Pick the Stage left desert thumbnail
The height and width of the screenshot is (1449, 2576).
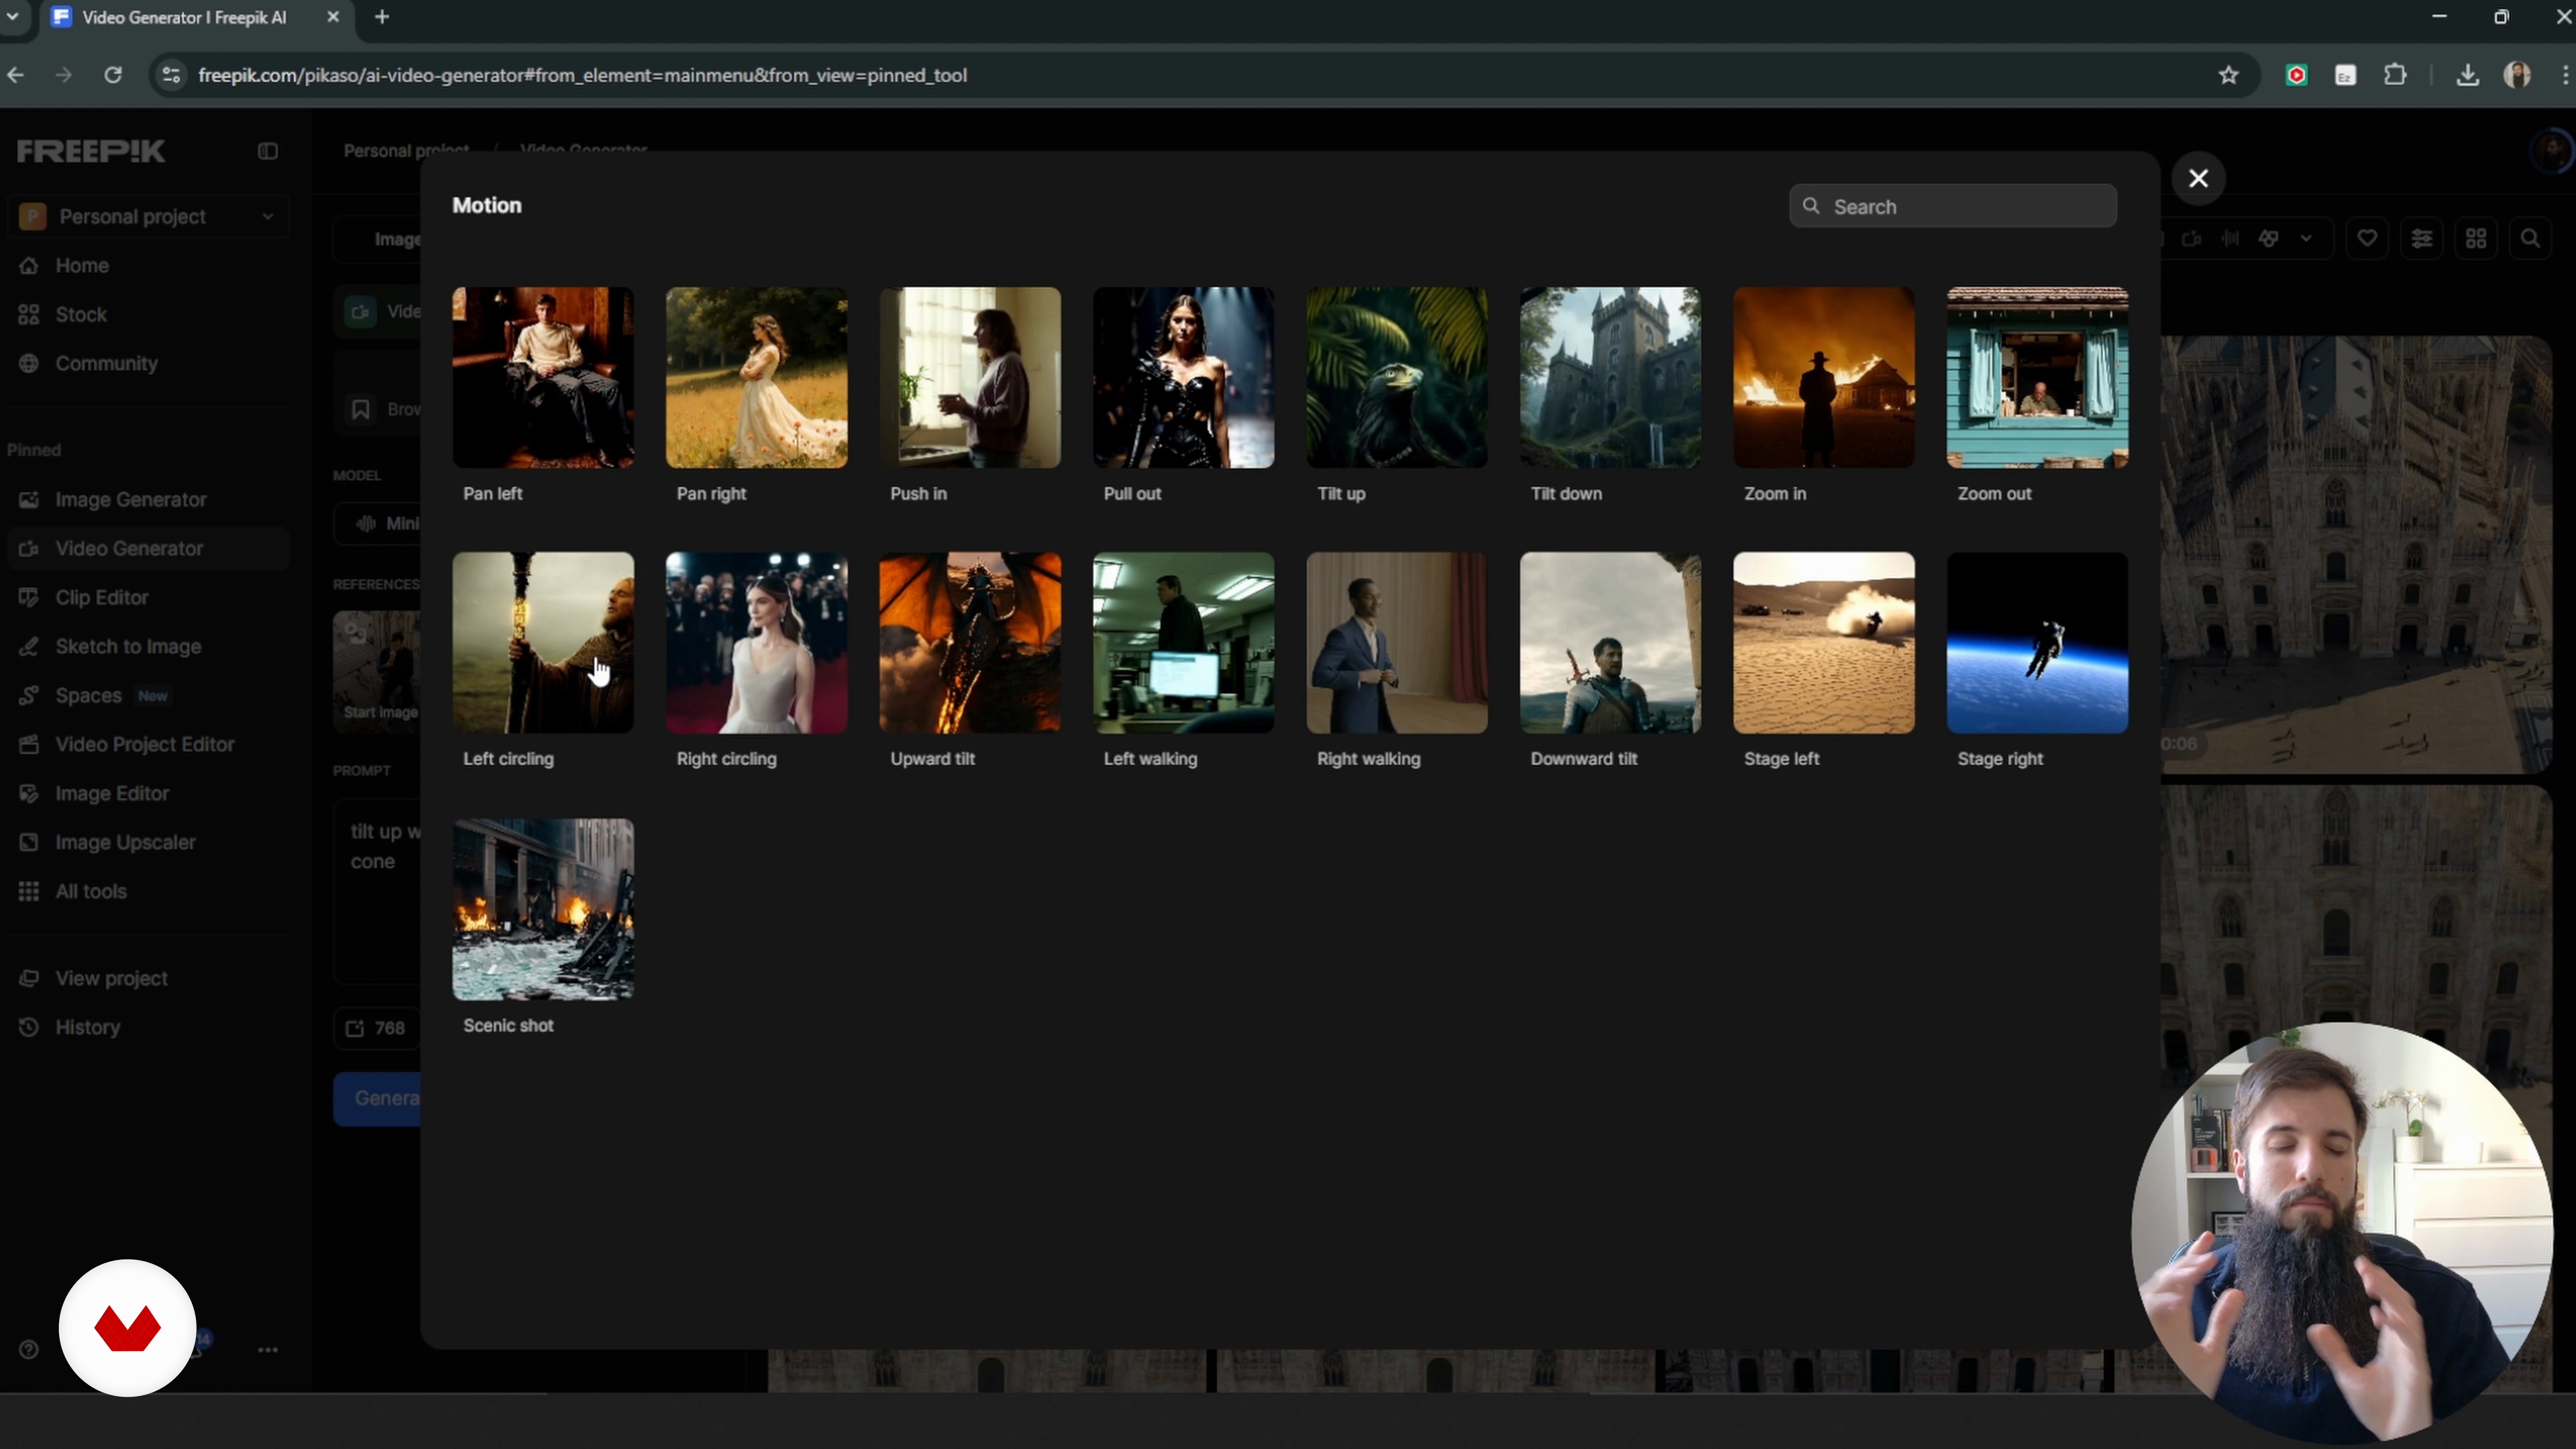click(x=1824, y=643)
